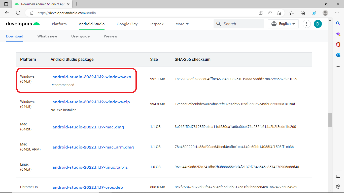Click the address bar URL
Screen dimensions: 344x193
[x=67, y=13]
